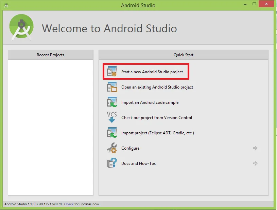Choose "Check out project from Version Control"

click(156, 118)
